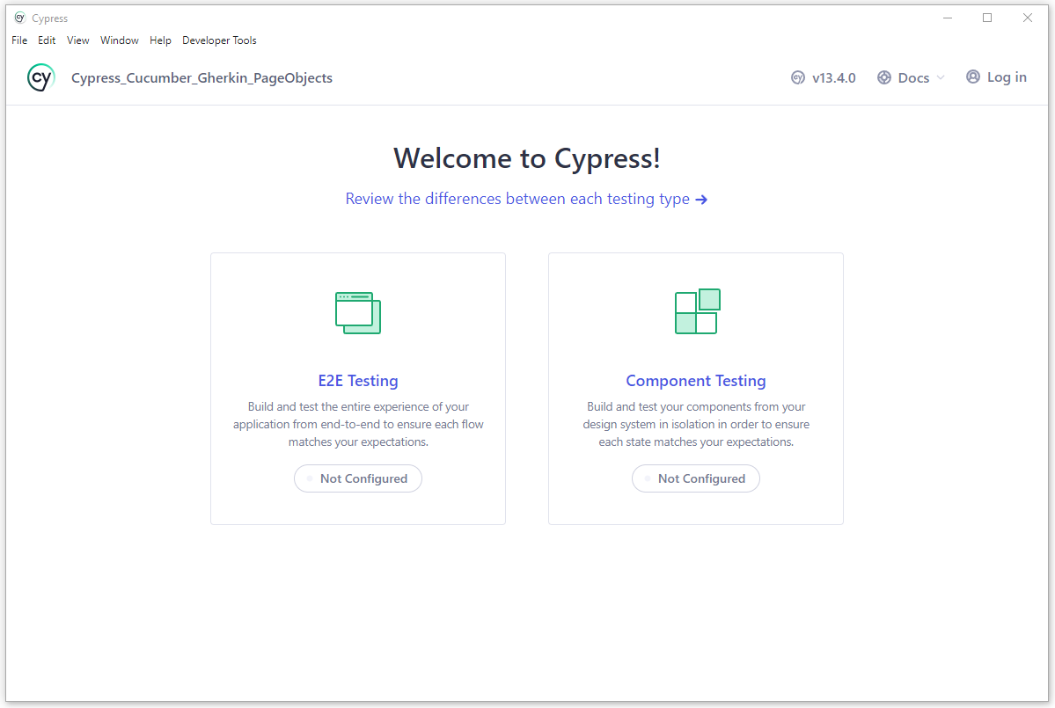Select the E2E Testing heading
Viewport: 1055px width, 708px height.
pos(358,381)
